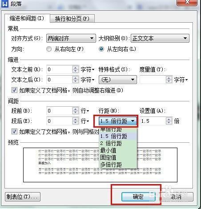Click the WPS Writer icon in title bar

click(4, 4)
